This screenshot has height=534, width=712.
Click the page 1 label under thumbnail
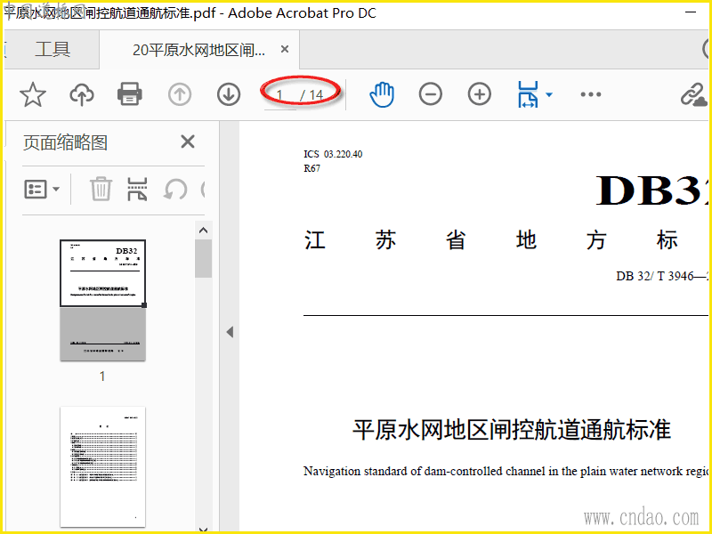coord(102,376)
